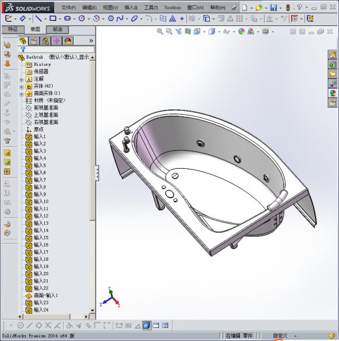The width and height of the screenshot is (339, 341).
Task: Open the PropertyManager tab icon
Action: coord(34,41)
